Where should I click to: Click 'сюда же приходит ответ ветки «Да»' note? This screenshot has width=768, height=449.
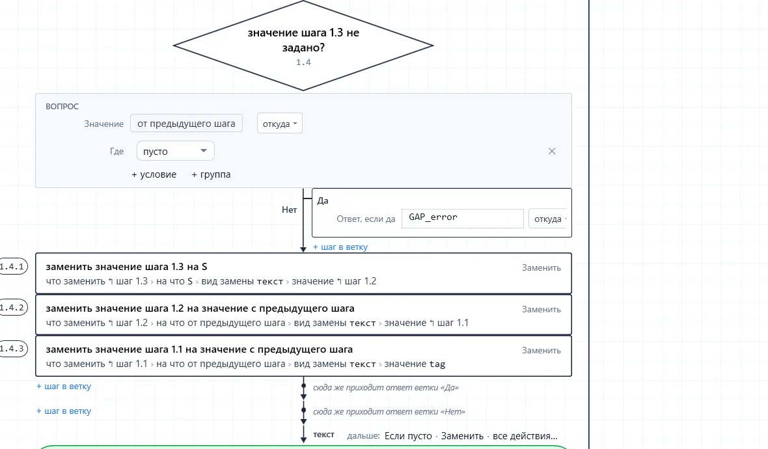point(386,387)
